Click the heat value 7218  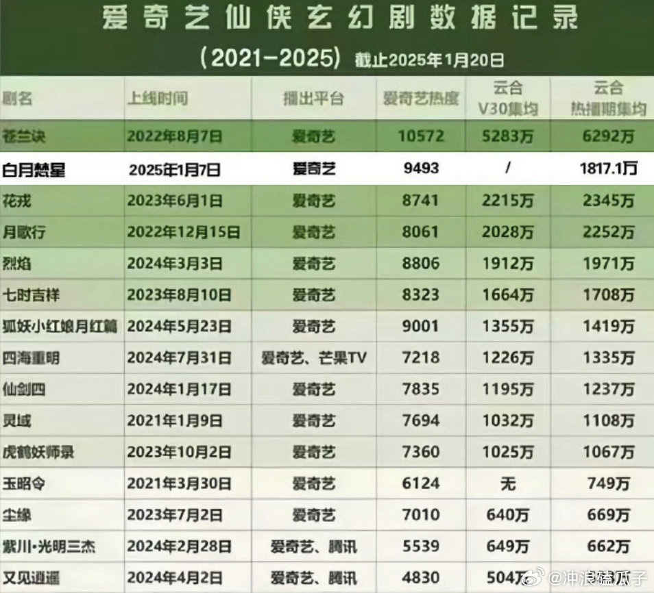coord(421,358)
